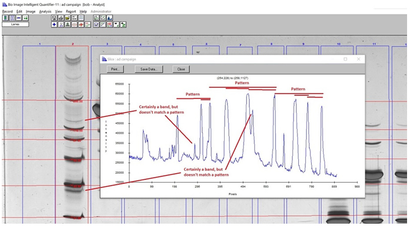Click the text annotation toolbar icon
This screenshot has height=226, width=410.
click(x=75, y=18)
